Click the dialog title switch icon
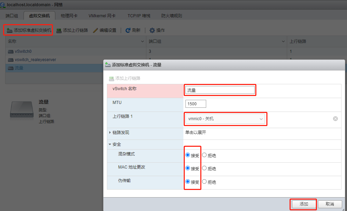 click(108, 65)
